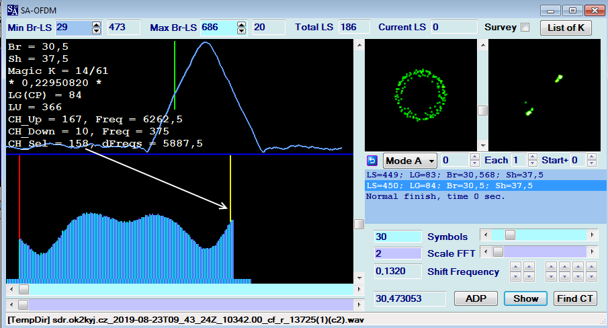Click the green vertical marker on correlation curve
608x328 pixels.
[x=175, y=75]
